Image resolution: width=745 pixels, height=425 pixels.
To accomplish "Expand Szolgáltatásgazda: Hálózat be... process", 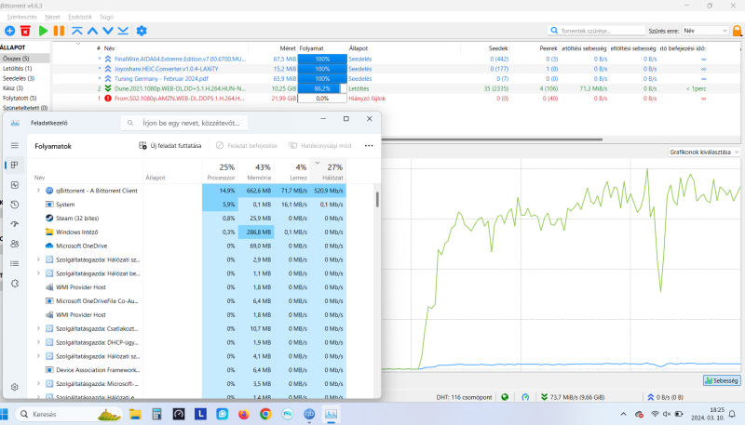I will pyautogui.click(x=38, y=273).
